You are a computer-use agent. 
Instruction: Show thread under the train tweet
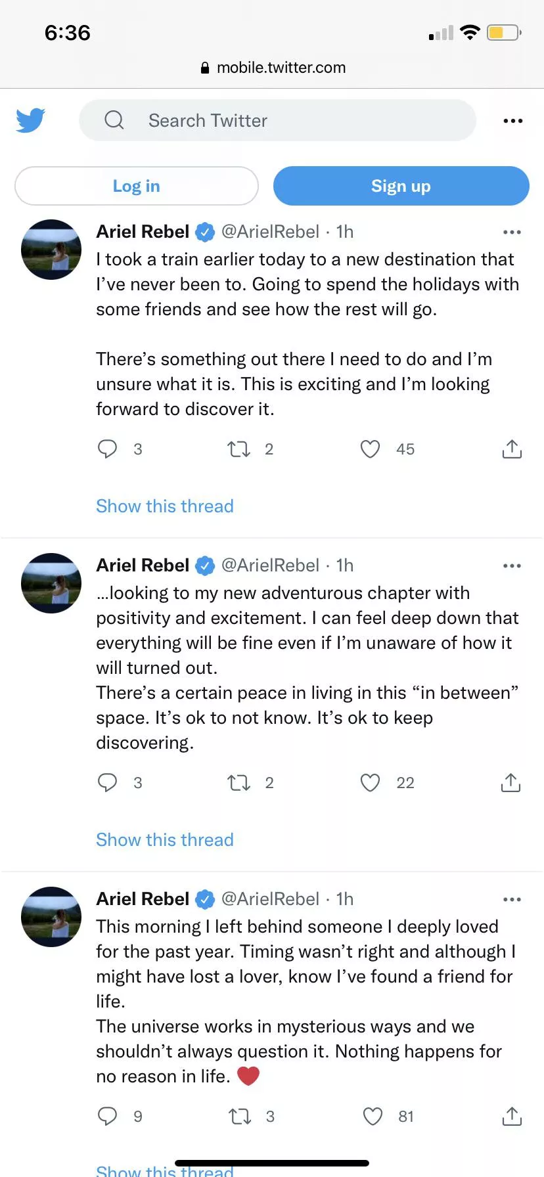coord(165,506)
